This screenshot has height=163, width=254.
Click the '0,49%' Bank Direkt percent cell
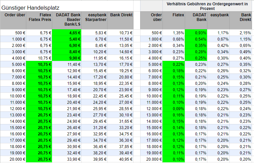click(241, 52)
